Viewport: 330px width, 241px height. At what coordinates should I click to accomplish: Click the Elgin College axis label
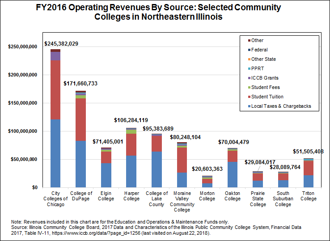coord(106,196)
